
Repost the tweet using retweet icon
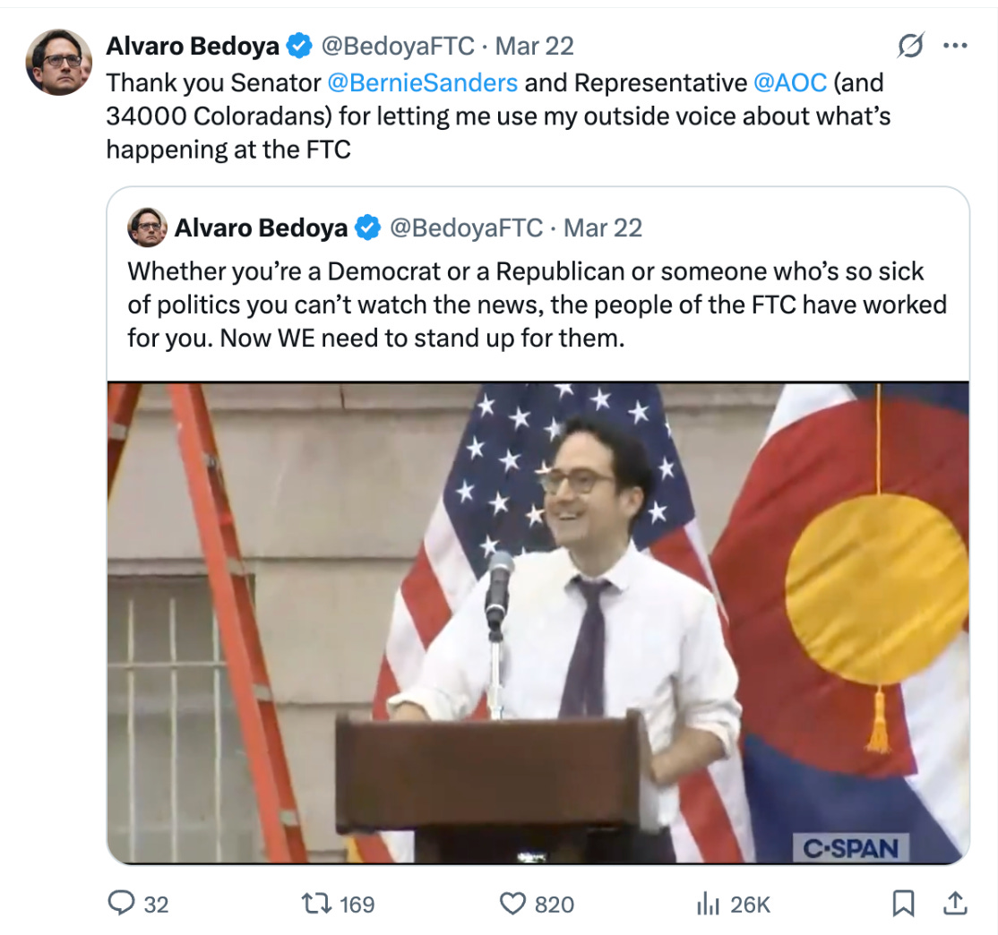click(315, 903)
